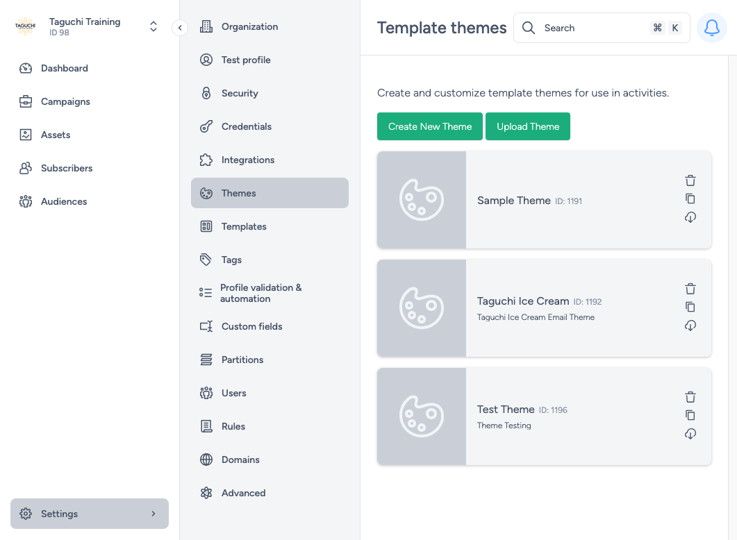Image resolution: width=737 pixels, height=540 pixels.
Task: Open notifications bell
Action: [x=711, y=28]
